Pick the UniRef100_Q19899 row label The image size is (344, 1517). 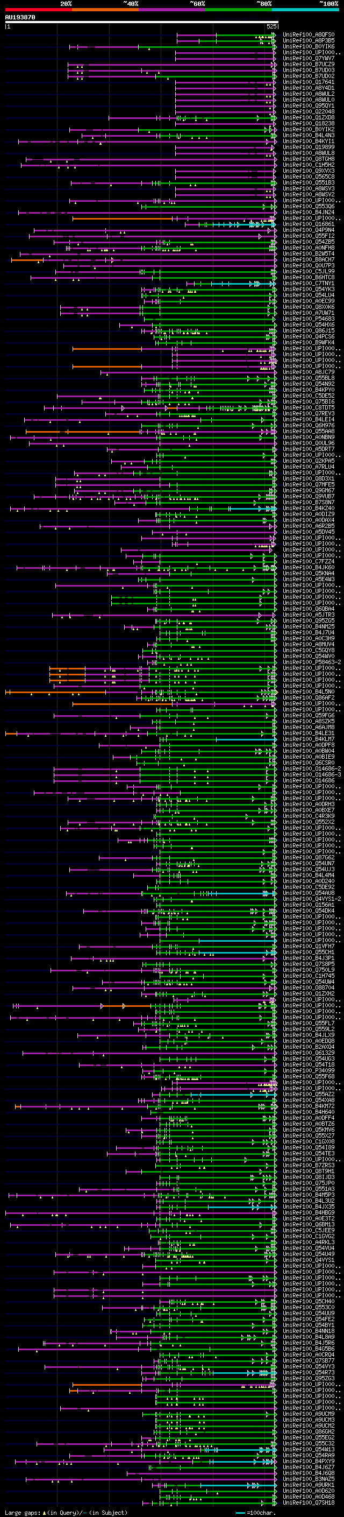coord(309,147)
